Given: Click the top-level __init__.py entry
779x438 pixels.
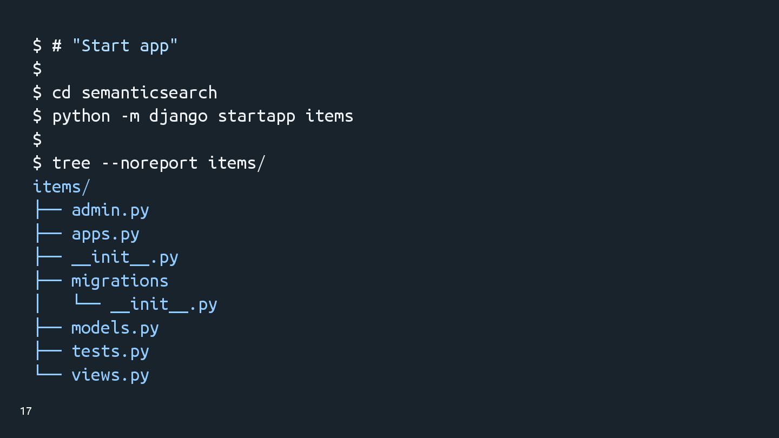Looking at the screenshot, I should click(x=125, y=257).
